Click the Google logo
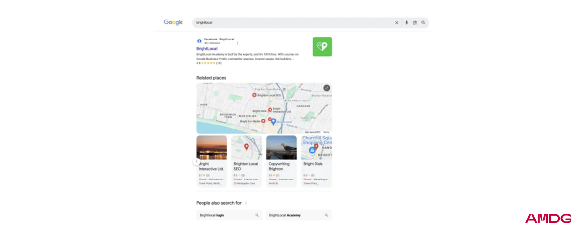The image size is (587, 239). [173, 22]
